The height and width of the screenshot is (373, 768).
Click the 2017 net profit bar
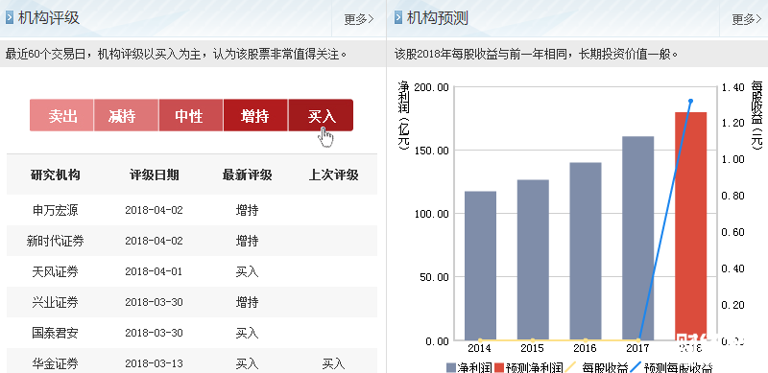click(638, 239)
